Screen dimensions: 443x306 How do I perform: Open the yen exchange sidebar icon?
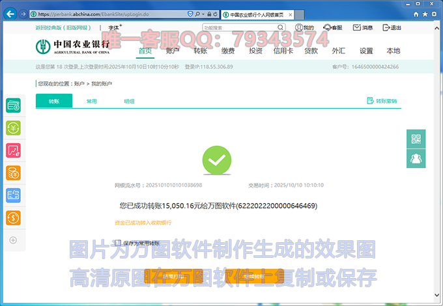click(x=13, y=128)
